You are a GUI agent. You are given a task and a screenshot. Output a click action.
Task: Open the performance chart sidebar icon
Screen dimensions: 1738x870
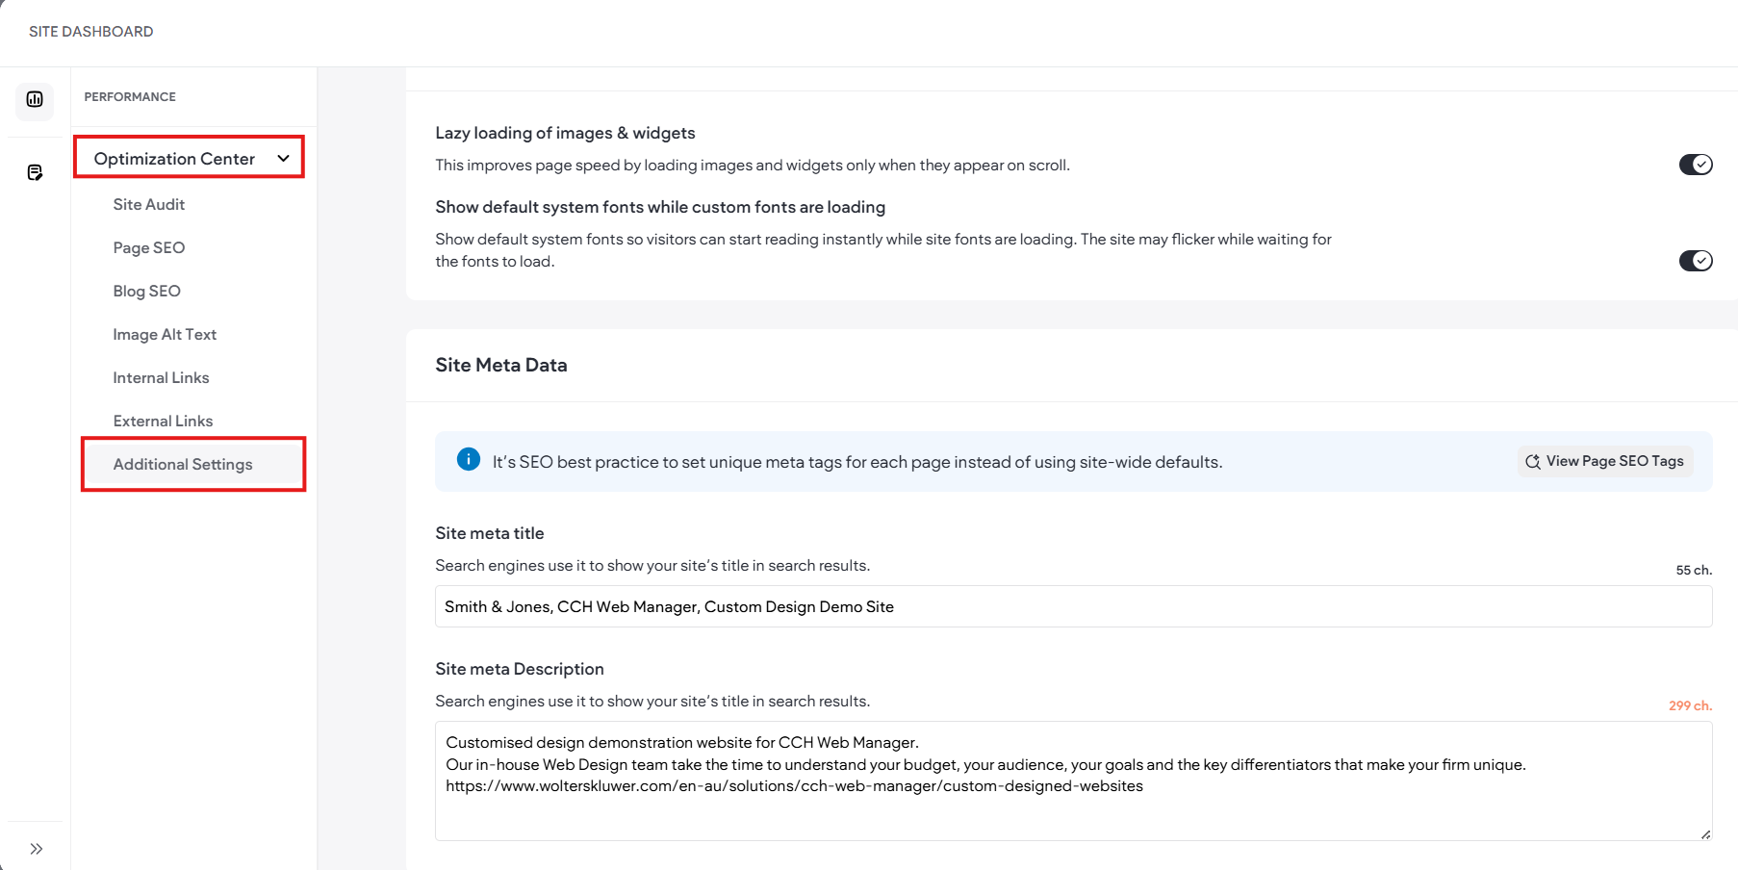(35, 99)
